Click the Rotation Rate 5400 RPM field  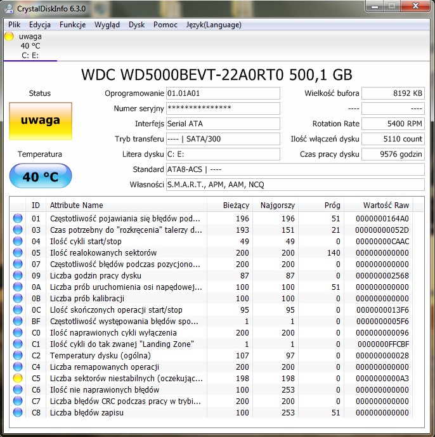click(393, 124)
